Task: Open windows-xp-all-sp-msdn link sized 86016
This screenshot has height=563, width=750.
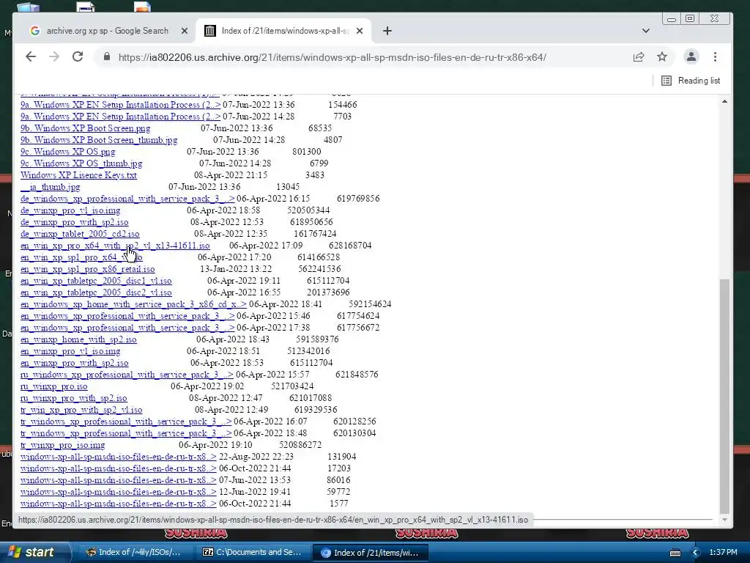Action: (x=118, y=480)
